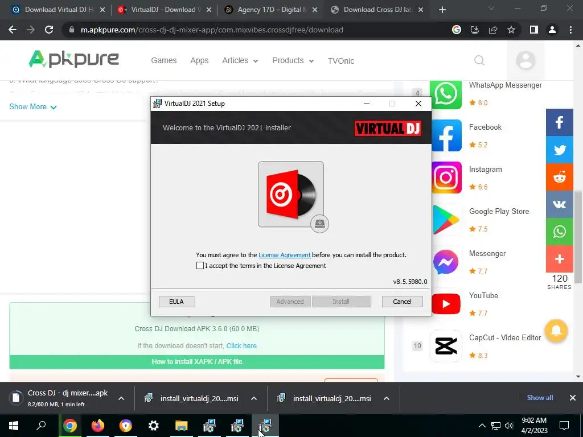Click the EULA button in setup dialog

(176, 302)
